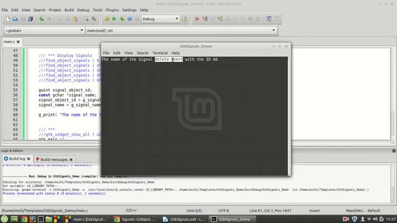Click the Rebuild icon
Screen dimensions: 397x223
click(130, 19)
